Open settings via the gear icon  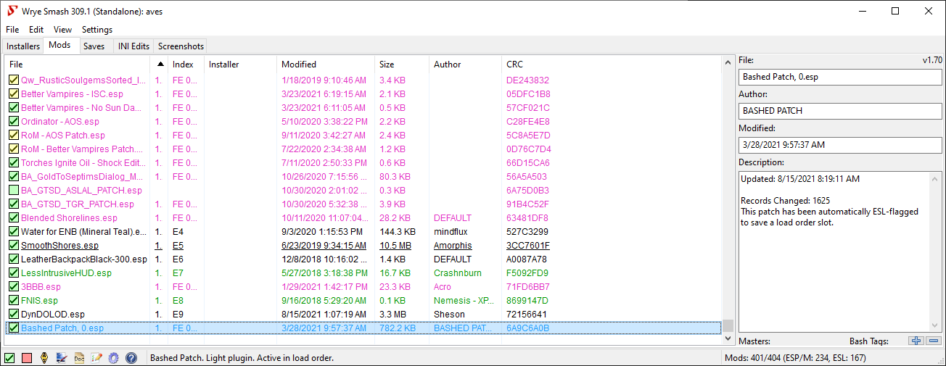tap(114, 358)
